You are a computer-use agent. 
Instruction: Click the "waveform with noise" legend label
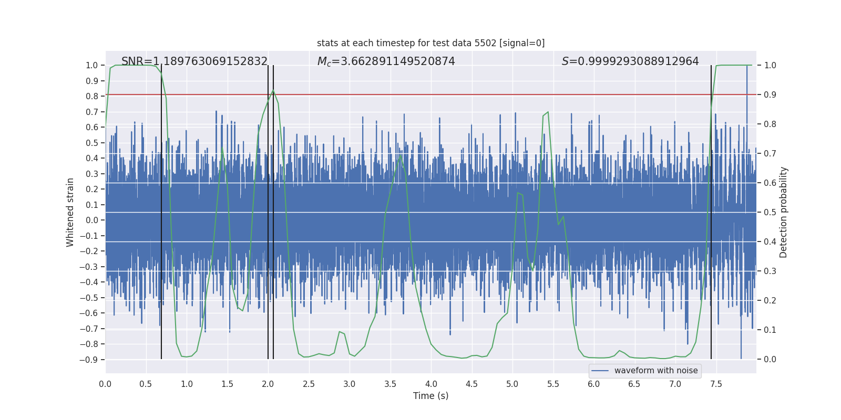click(656, 371)
